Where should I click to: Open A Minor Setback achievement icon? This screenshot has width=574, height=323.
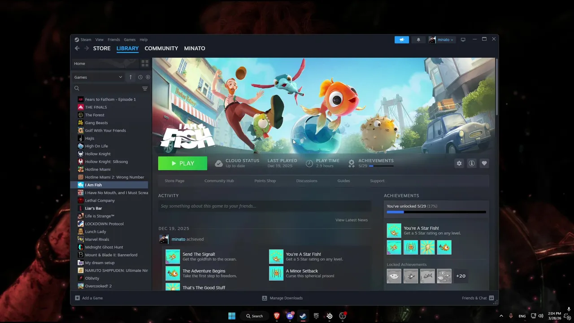click(x=276, y=273)
